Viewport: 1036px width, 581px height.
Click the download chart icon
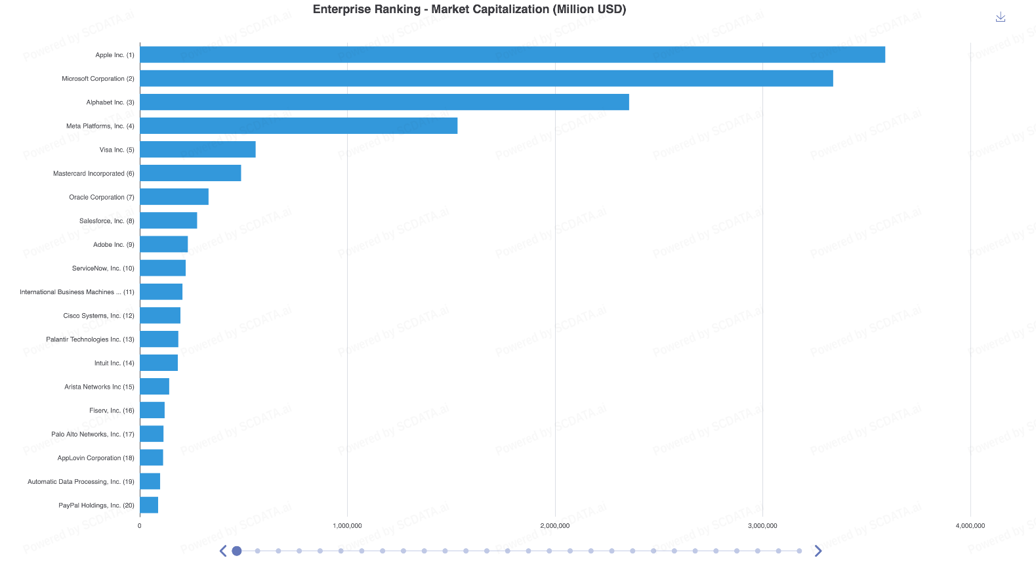pos(1000,17)
